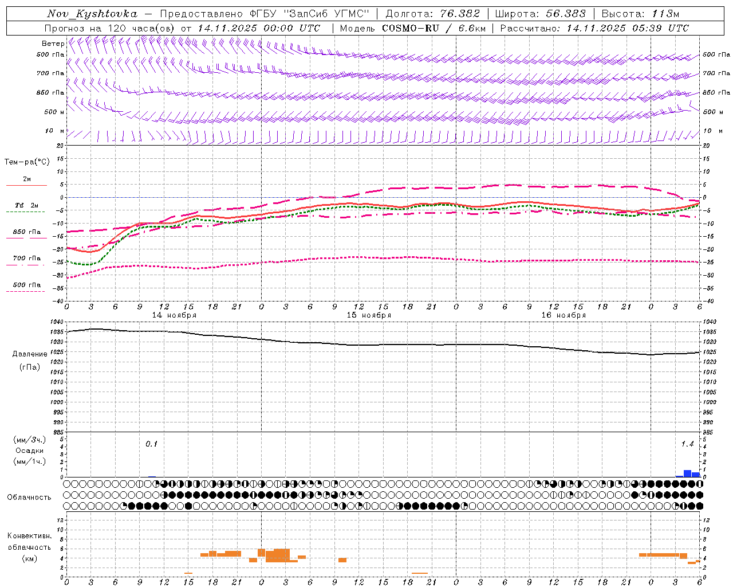Click the 500 м wind level label on the right

point(714,112)
